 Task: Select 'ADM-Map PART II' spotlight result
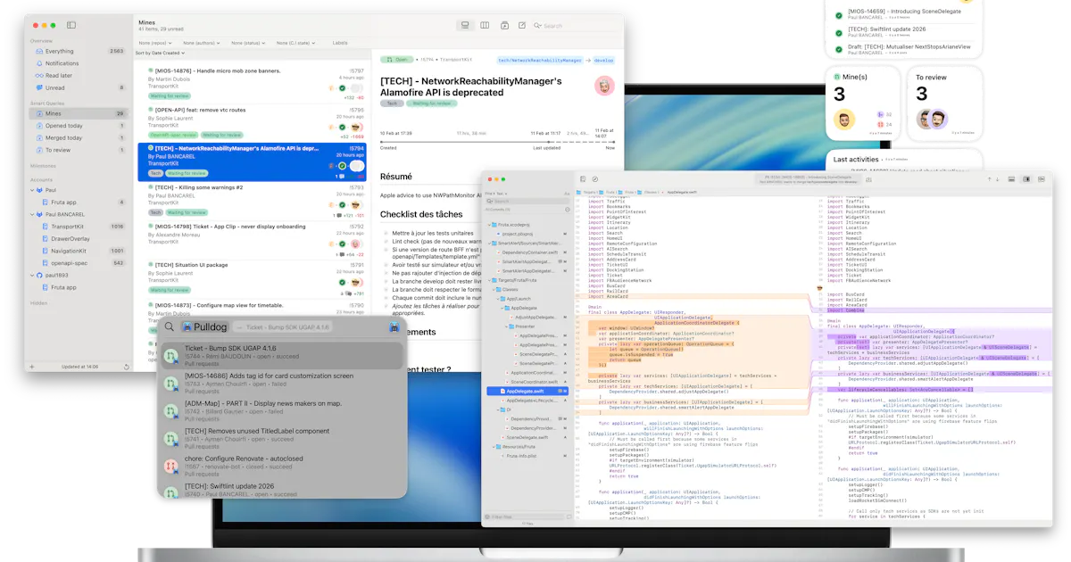click(x=282, y=410)
